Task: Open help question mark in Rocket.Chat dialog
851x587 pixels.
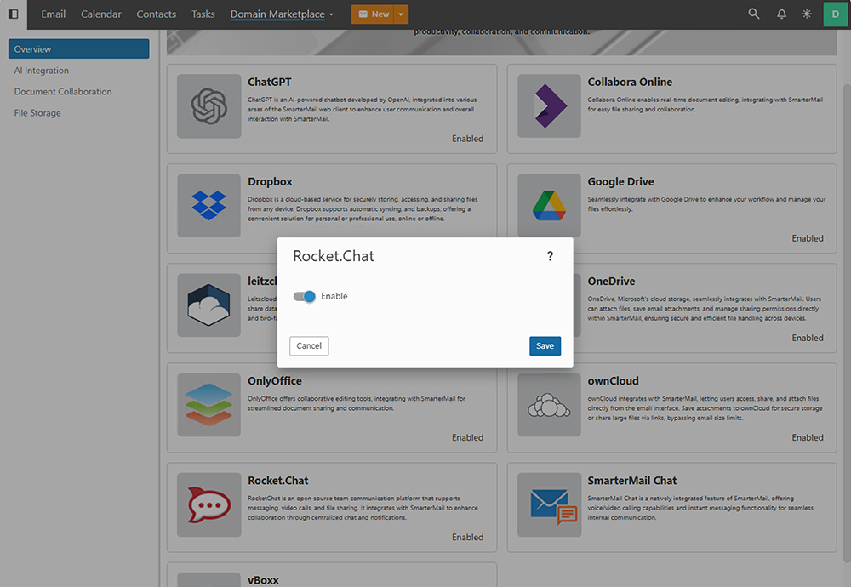Action: 550,256
